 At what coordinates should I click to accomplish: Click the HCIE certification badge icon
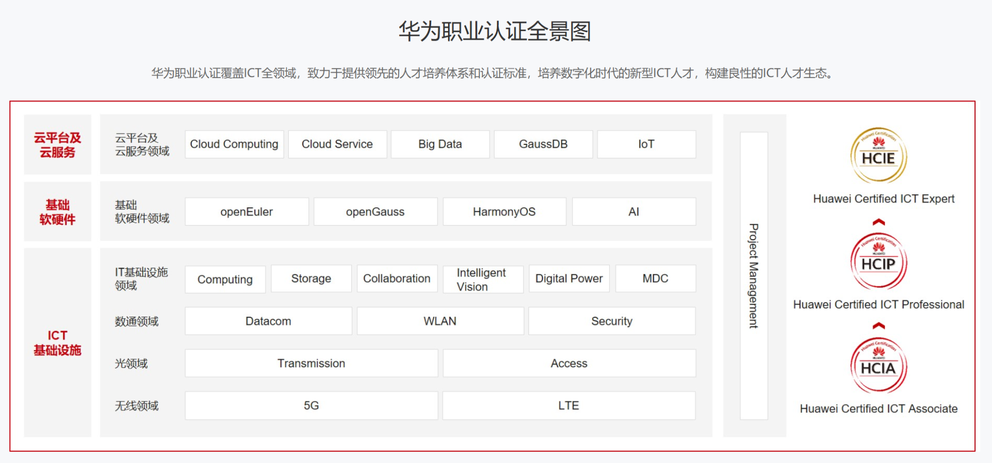coord(878,155)
